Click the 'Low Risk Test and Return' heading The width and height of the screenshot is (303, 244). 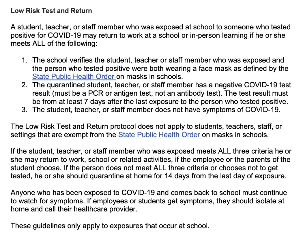51,11
